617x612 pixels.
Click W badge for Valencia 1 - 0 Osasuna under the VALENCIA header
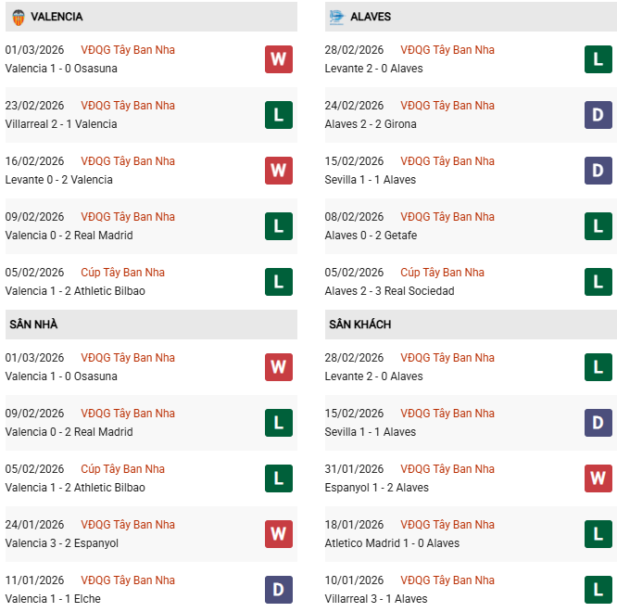(x=278, y=59)
